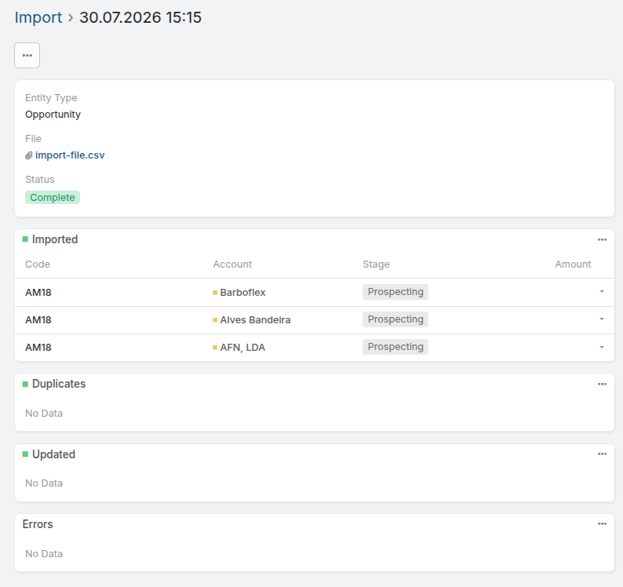Click the Status field label
This screenshot has width=623, height=587.
[x=40, y=180]
